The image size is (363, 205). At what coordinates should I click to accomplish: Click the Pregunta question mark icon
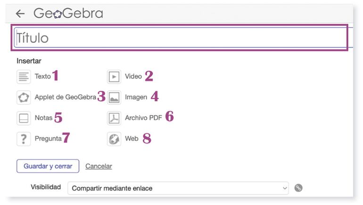pos(24,139)
